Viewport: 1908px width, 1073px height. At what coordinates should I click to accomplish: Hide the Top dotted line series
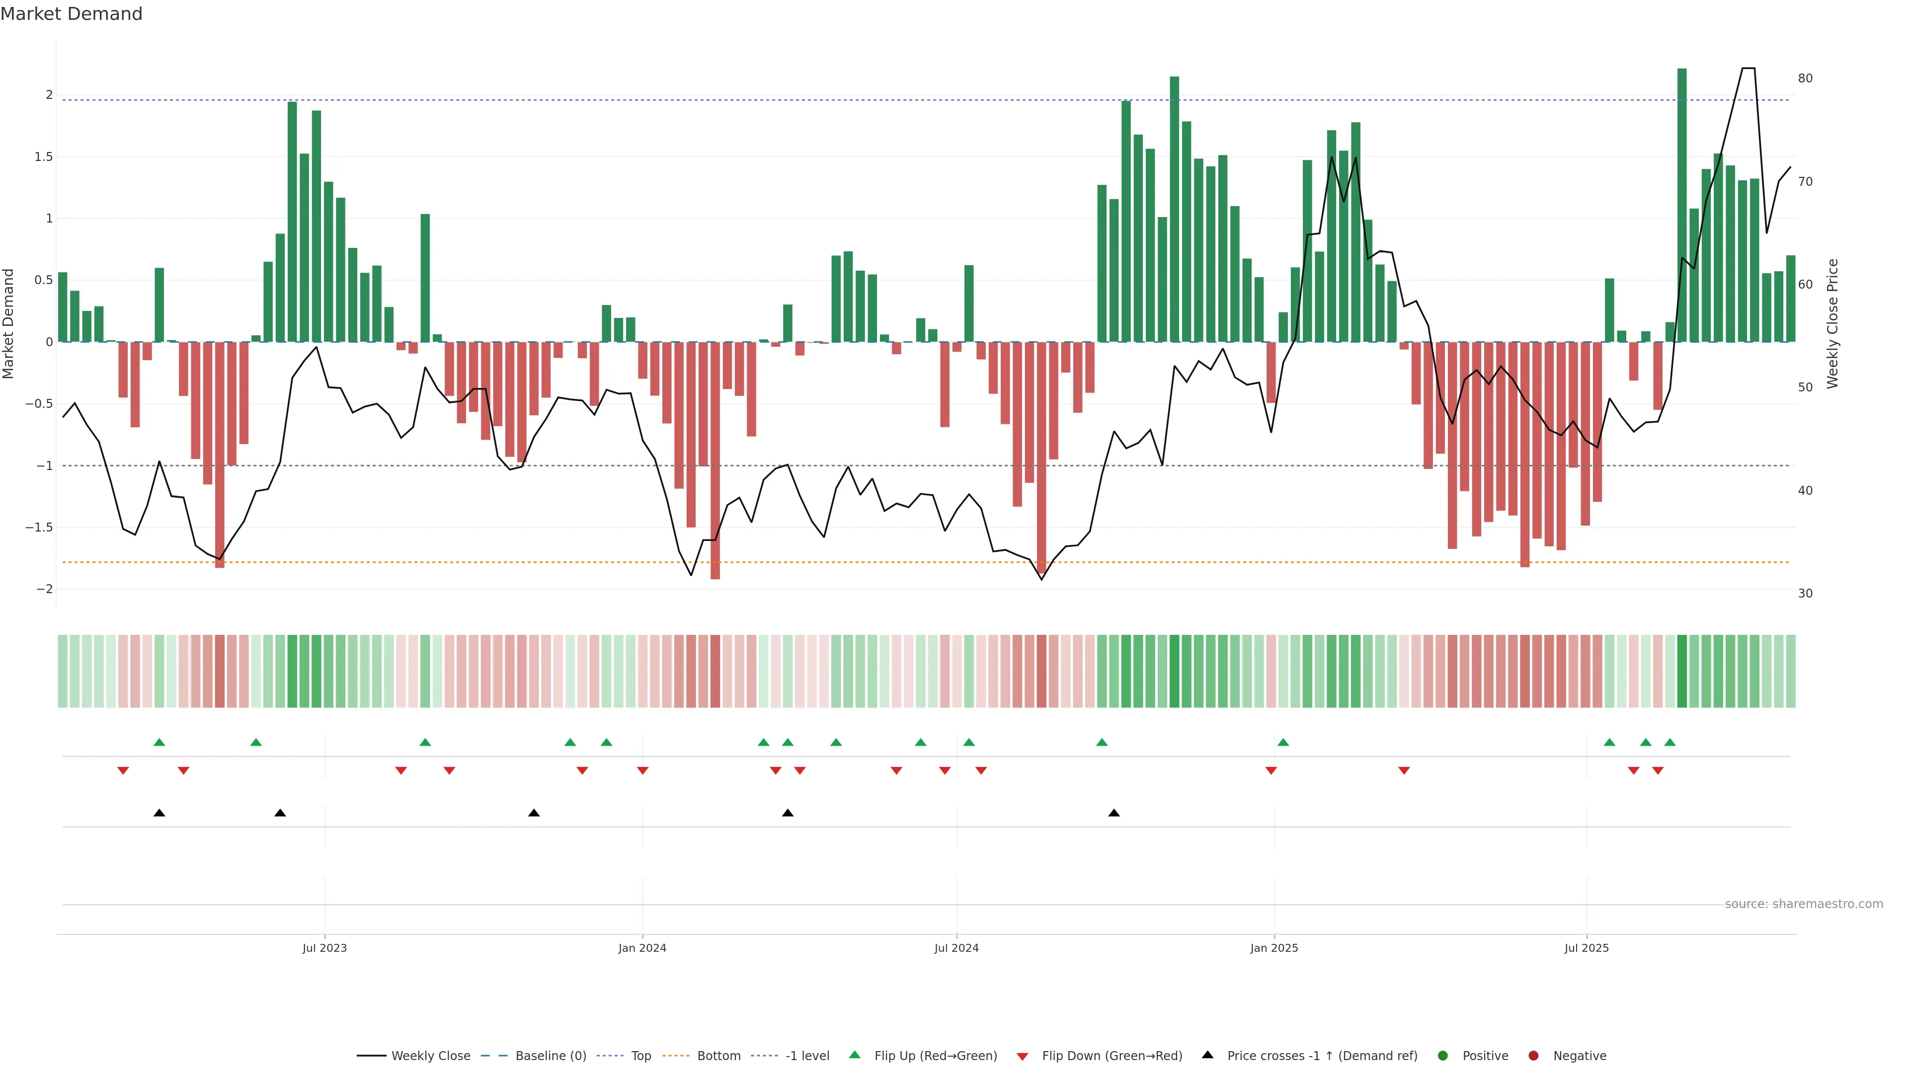640,1055
